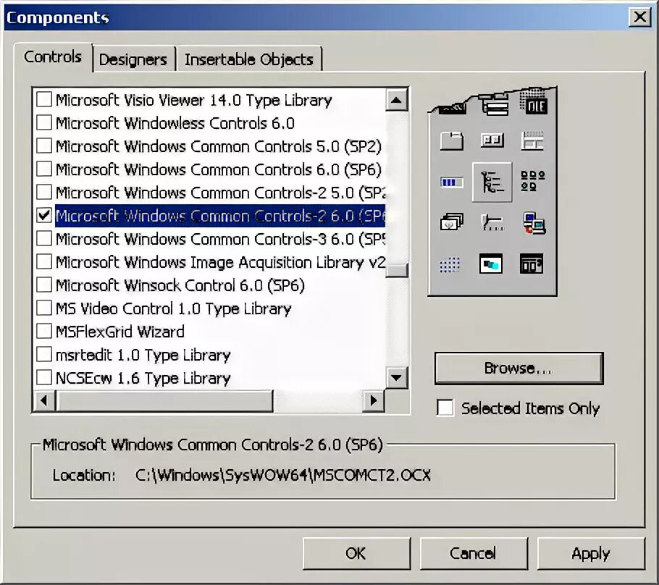This screenshot has width=659, height=585.
Task: Tick Windows Common Controls 5.0 (SP2) checkbox
Action: click(44, 146)
